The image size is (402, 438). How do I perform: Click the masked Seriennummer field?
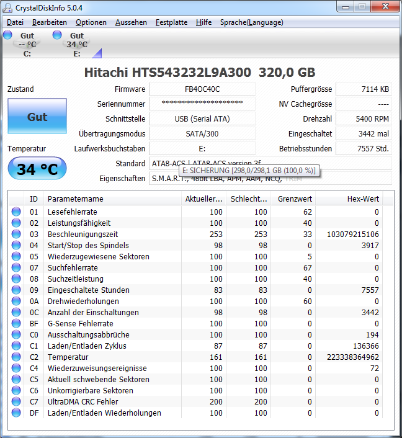pos(202,104)
